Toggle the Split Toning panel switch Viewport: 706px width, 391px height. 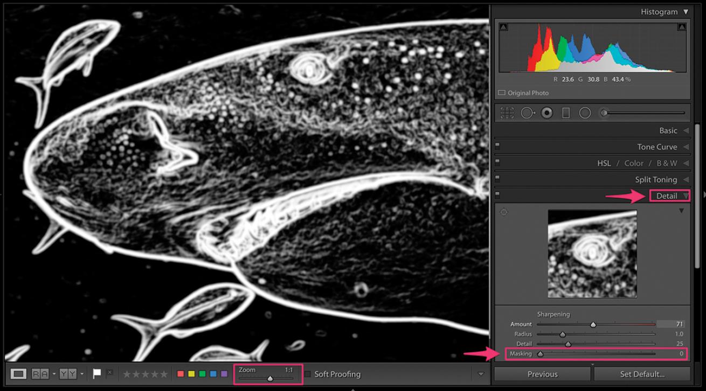497,178
